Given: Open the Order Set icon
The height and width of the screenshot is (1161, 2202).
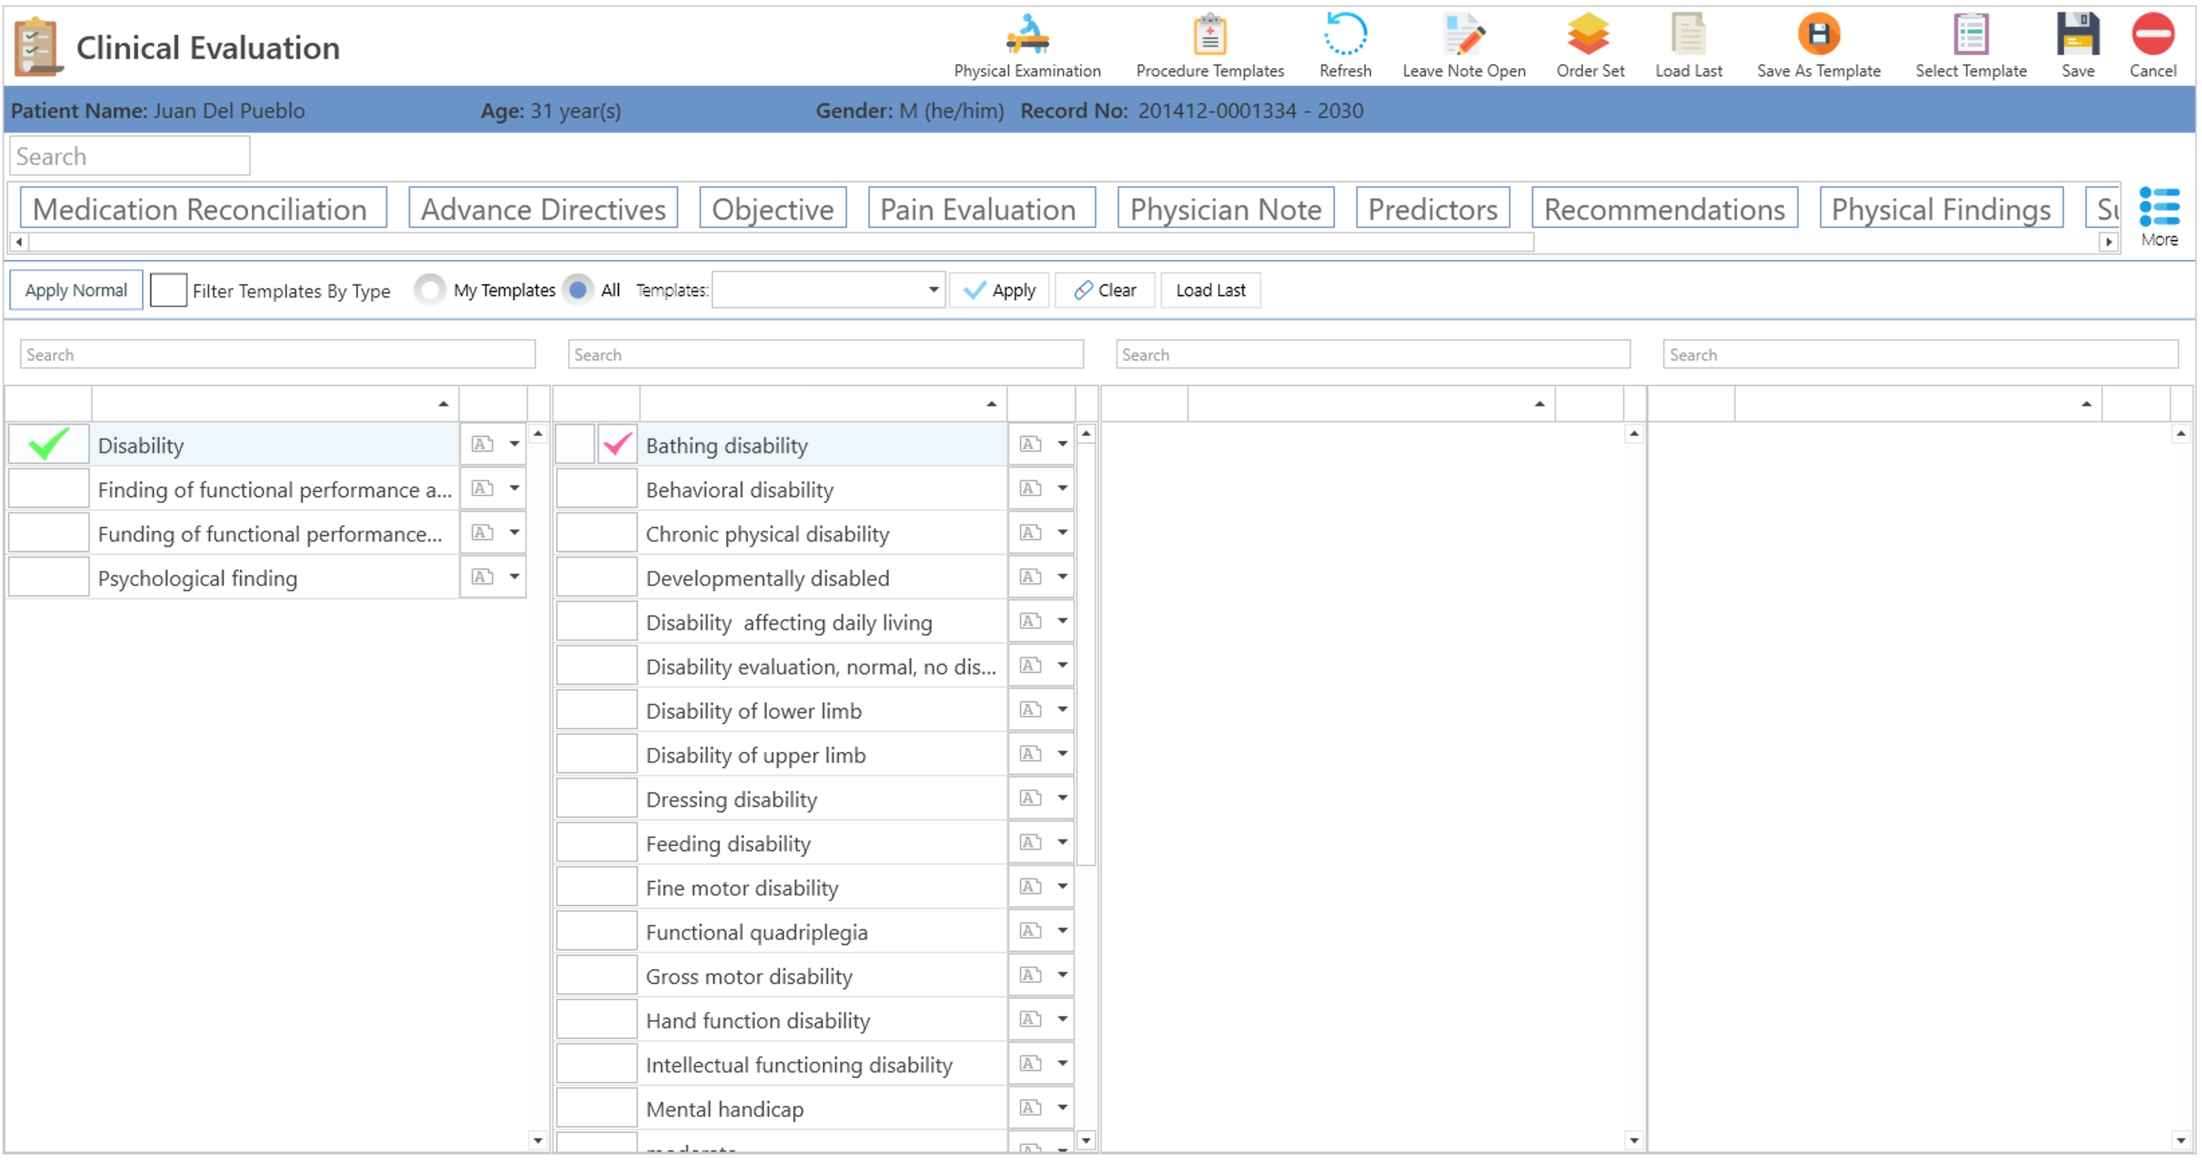Looking at the screenshot, I should 1589,36.
